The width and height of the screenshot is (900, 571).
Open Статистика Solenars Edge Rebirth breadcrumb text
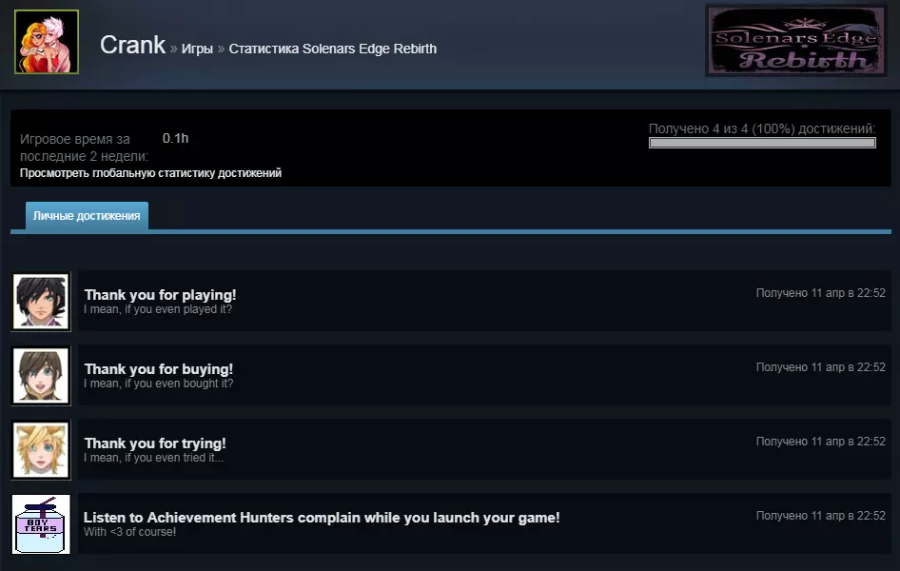333,49
